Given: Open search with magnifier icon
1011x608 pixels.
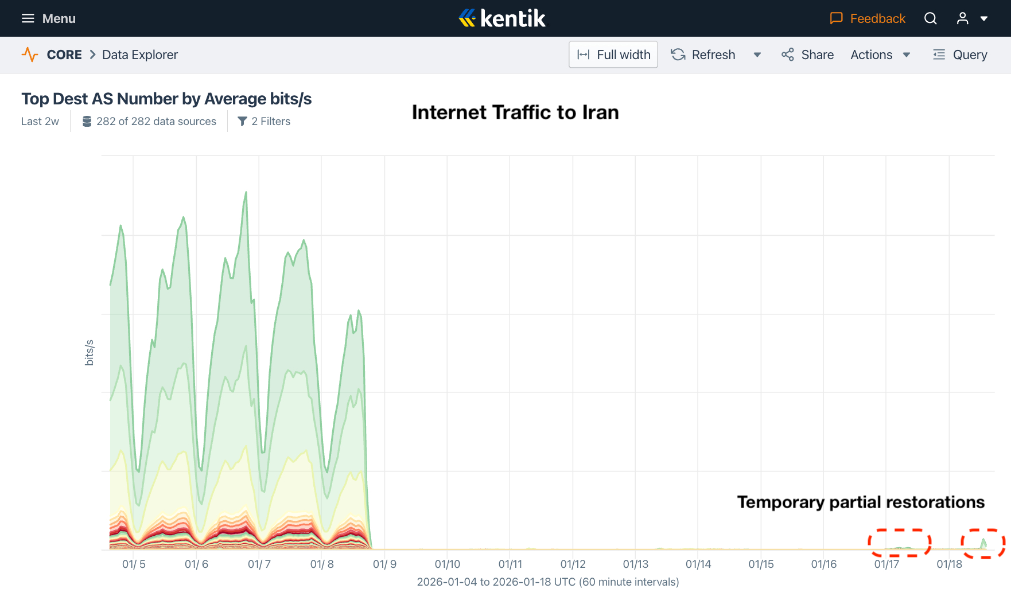Looking at the screenshot, I should [x=930, y=18].
